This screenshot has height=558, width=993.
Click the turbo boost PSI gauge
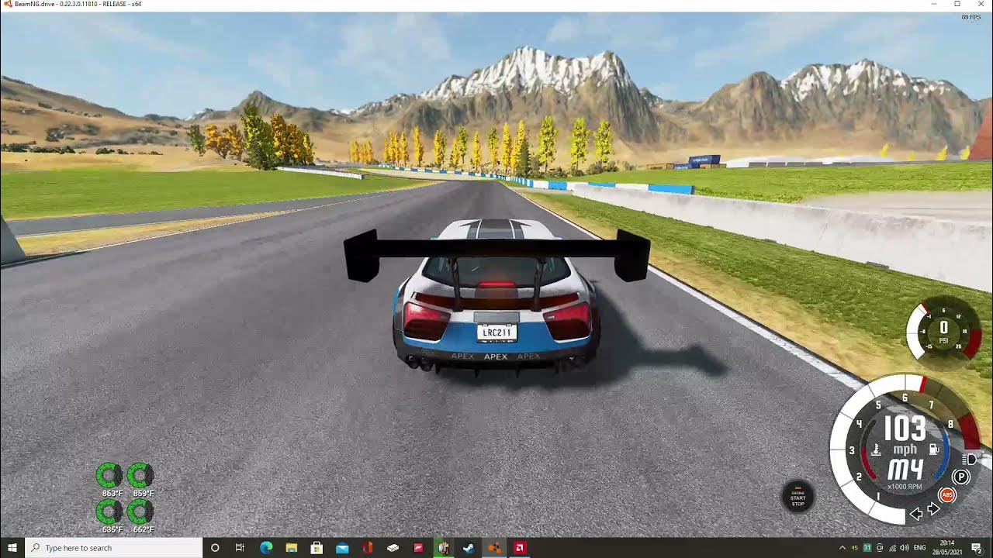(943, 330)
